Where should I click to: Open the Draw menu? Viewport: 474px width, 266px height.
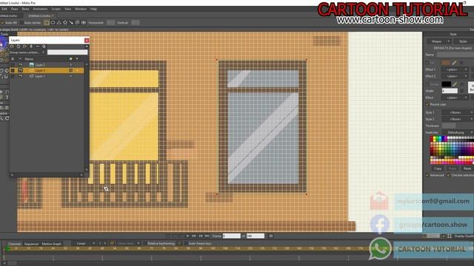tap(14, 9)
